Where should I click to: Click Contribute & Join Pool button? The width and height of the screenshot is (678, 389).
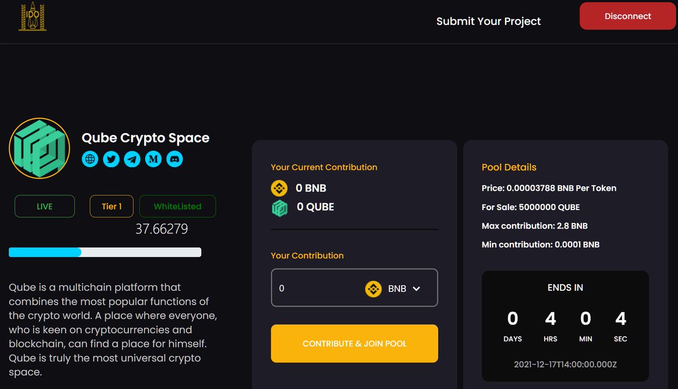coord(354,343)
